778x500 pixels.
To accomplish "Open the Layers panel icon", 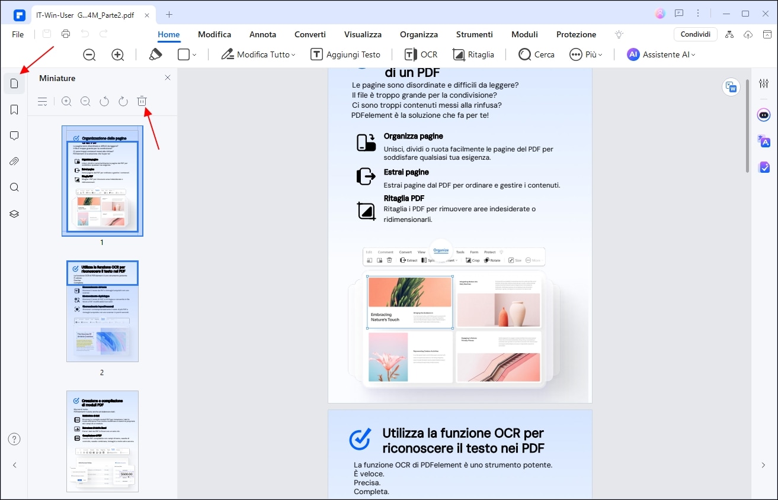I will click(x=14, y=214).
